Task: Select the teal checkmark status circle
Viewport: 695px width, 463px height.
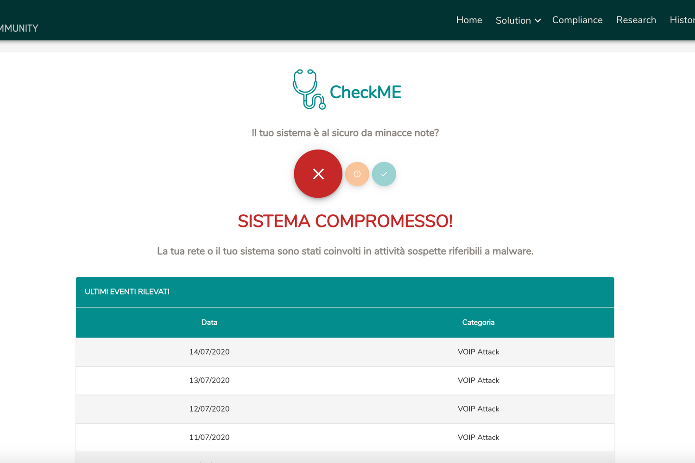Action: click(x=384, y=174)
